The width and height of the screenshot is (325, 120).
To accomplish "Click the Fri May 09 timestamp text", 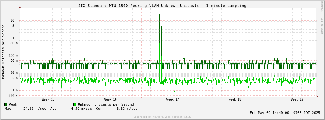I will (x=285, y=113).
